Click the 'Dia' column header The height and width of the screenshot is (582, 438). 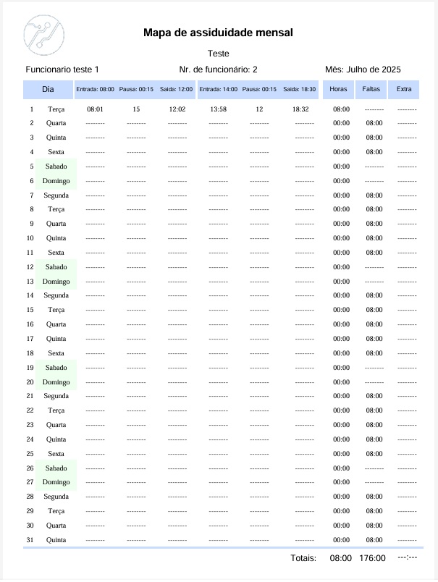(48, 89)
